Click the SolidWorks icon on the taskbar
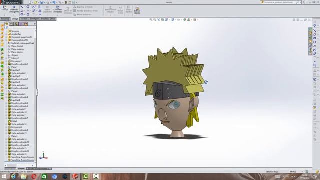This screenshot has width=320, height=180. click(x=75, y=176)
